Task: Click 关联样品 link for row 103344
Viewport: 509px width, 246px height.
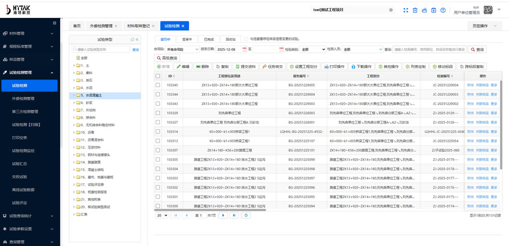Action: (x=482, y=94)
